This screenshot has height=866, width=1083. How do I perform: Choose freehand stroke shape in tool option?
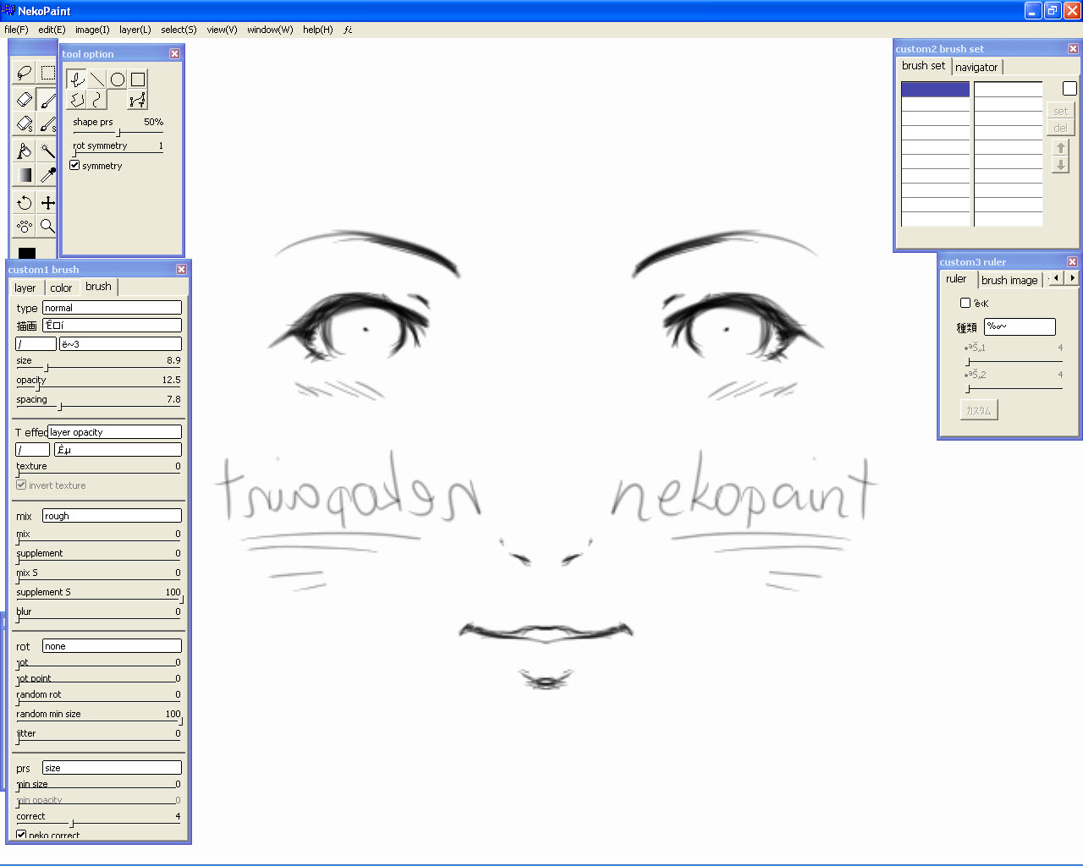[77, 79]
